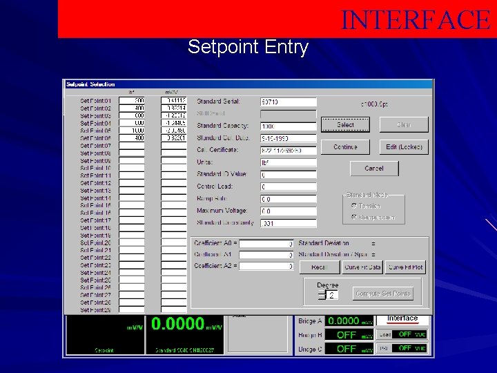Click Set Point:05 mV/V value box
The height and width of the screenshot is (373, 497).
(173, 131)
